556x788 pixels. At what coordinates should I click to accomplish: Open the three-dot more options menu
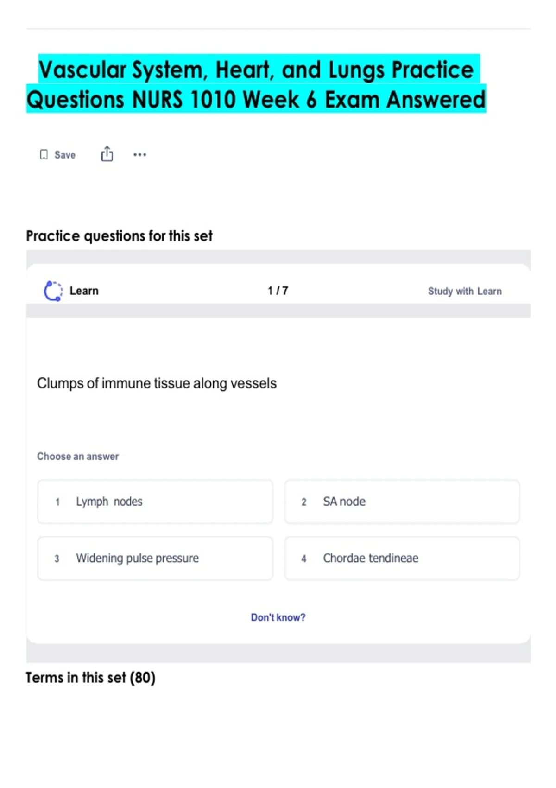tap(139, 155)
